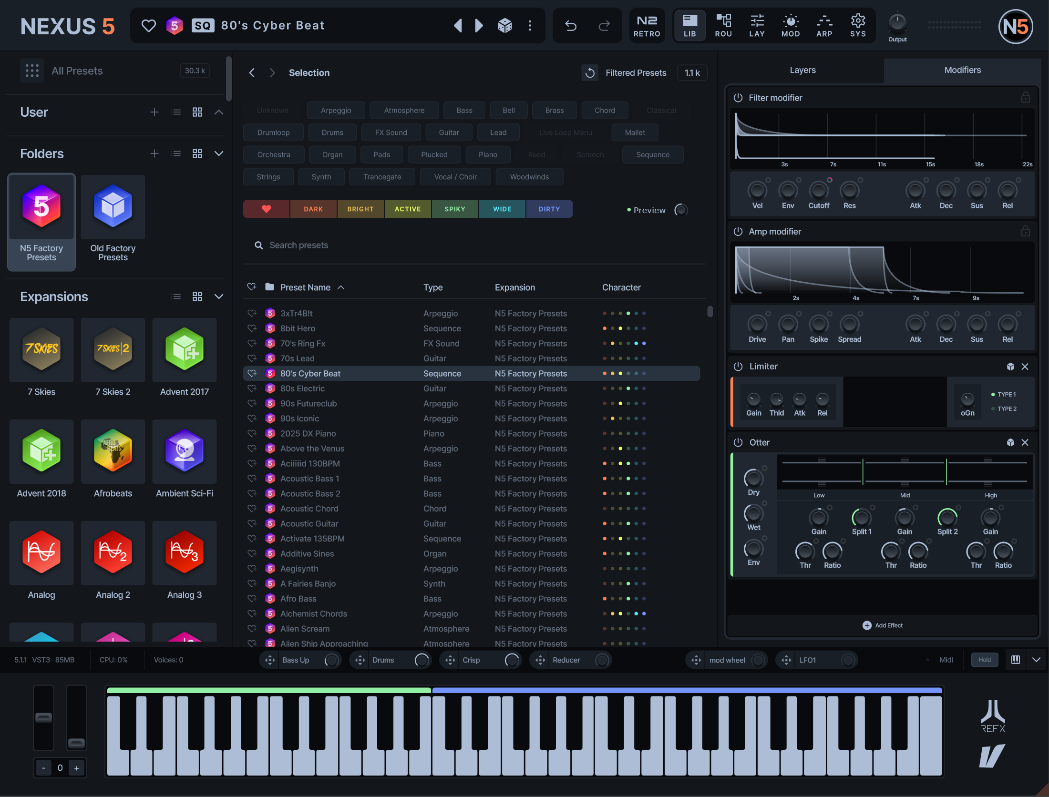Viewport: 1049px width, 797px height.
Task: Click Add Effect button
Action: coord(883,625)
